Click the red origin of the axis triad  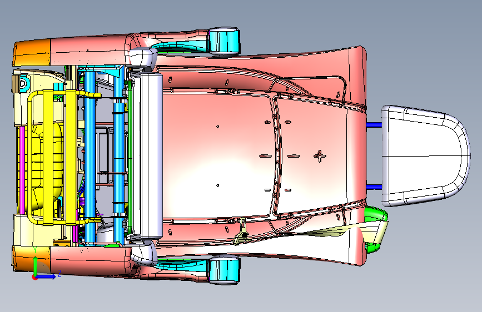(34, 277)
